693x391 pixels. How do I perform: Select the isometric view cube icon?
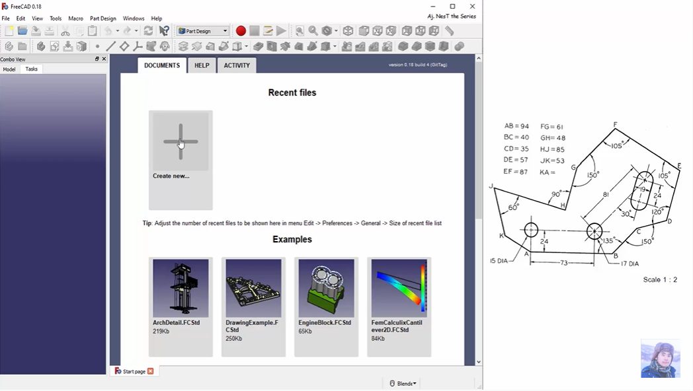pyautogui.click(x=348, y=31)
